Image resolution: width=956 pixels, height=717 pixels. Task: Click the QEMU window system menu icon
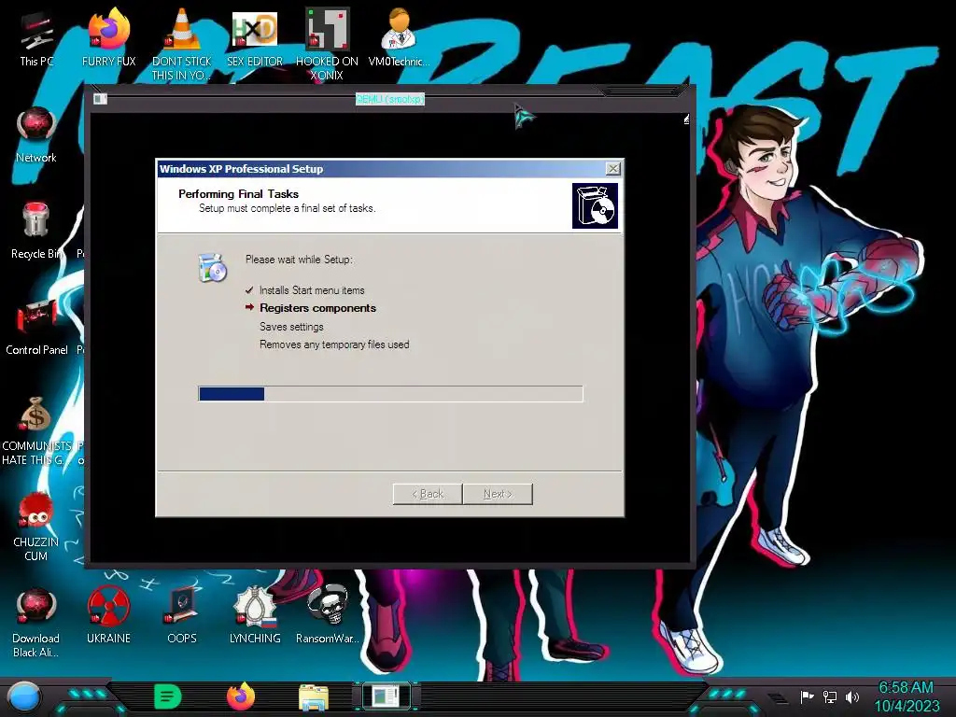point(100,99)
